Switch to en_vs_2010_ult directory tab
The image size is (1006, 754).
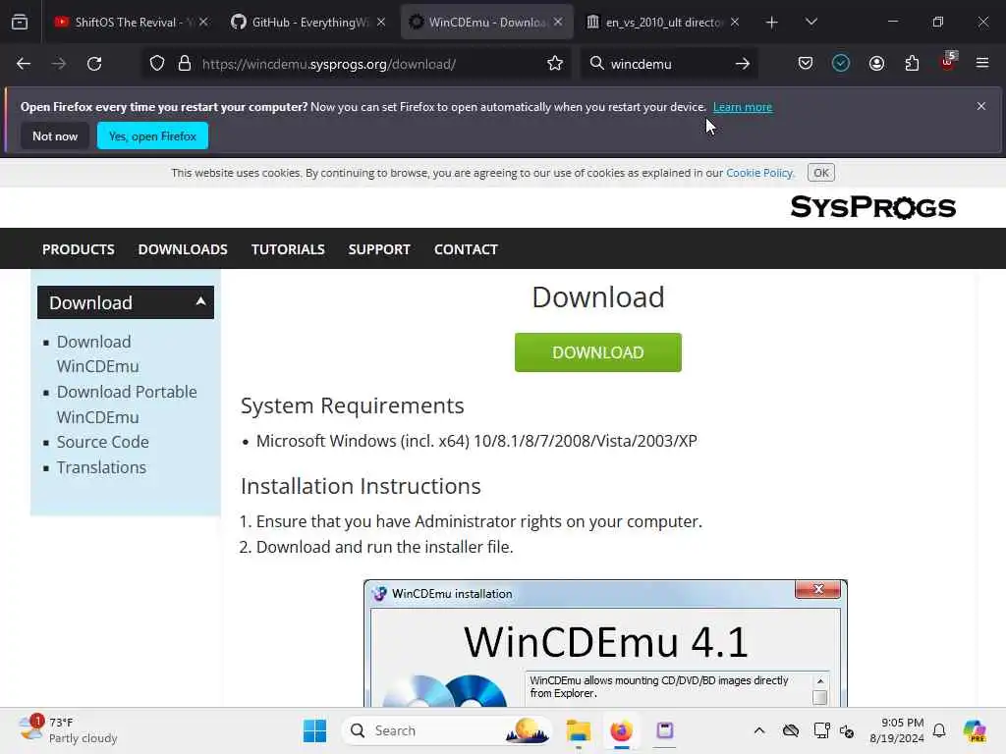pos(657,22)
